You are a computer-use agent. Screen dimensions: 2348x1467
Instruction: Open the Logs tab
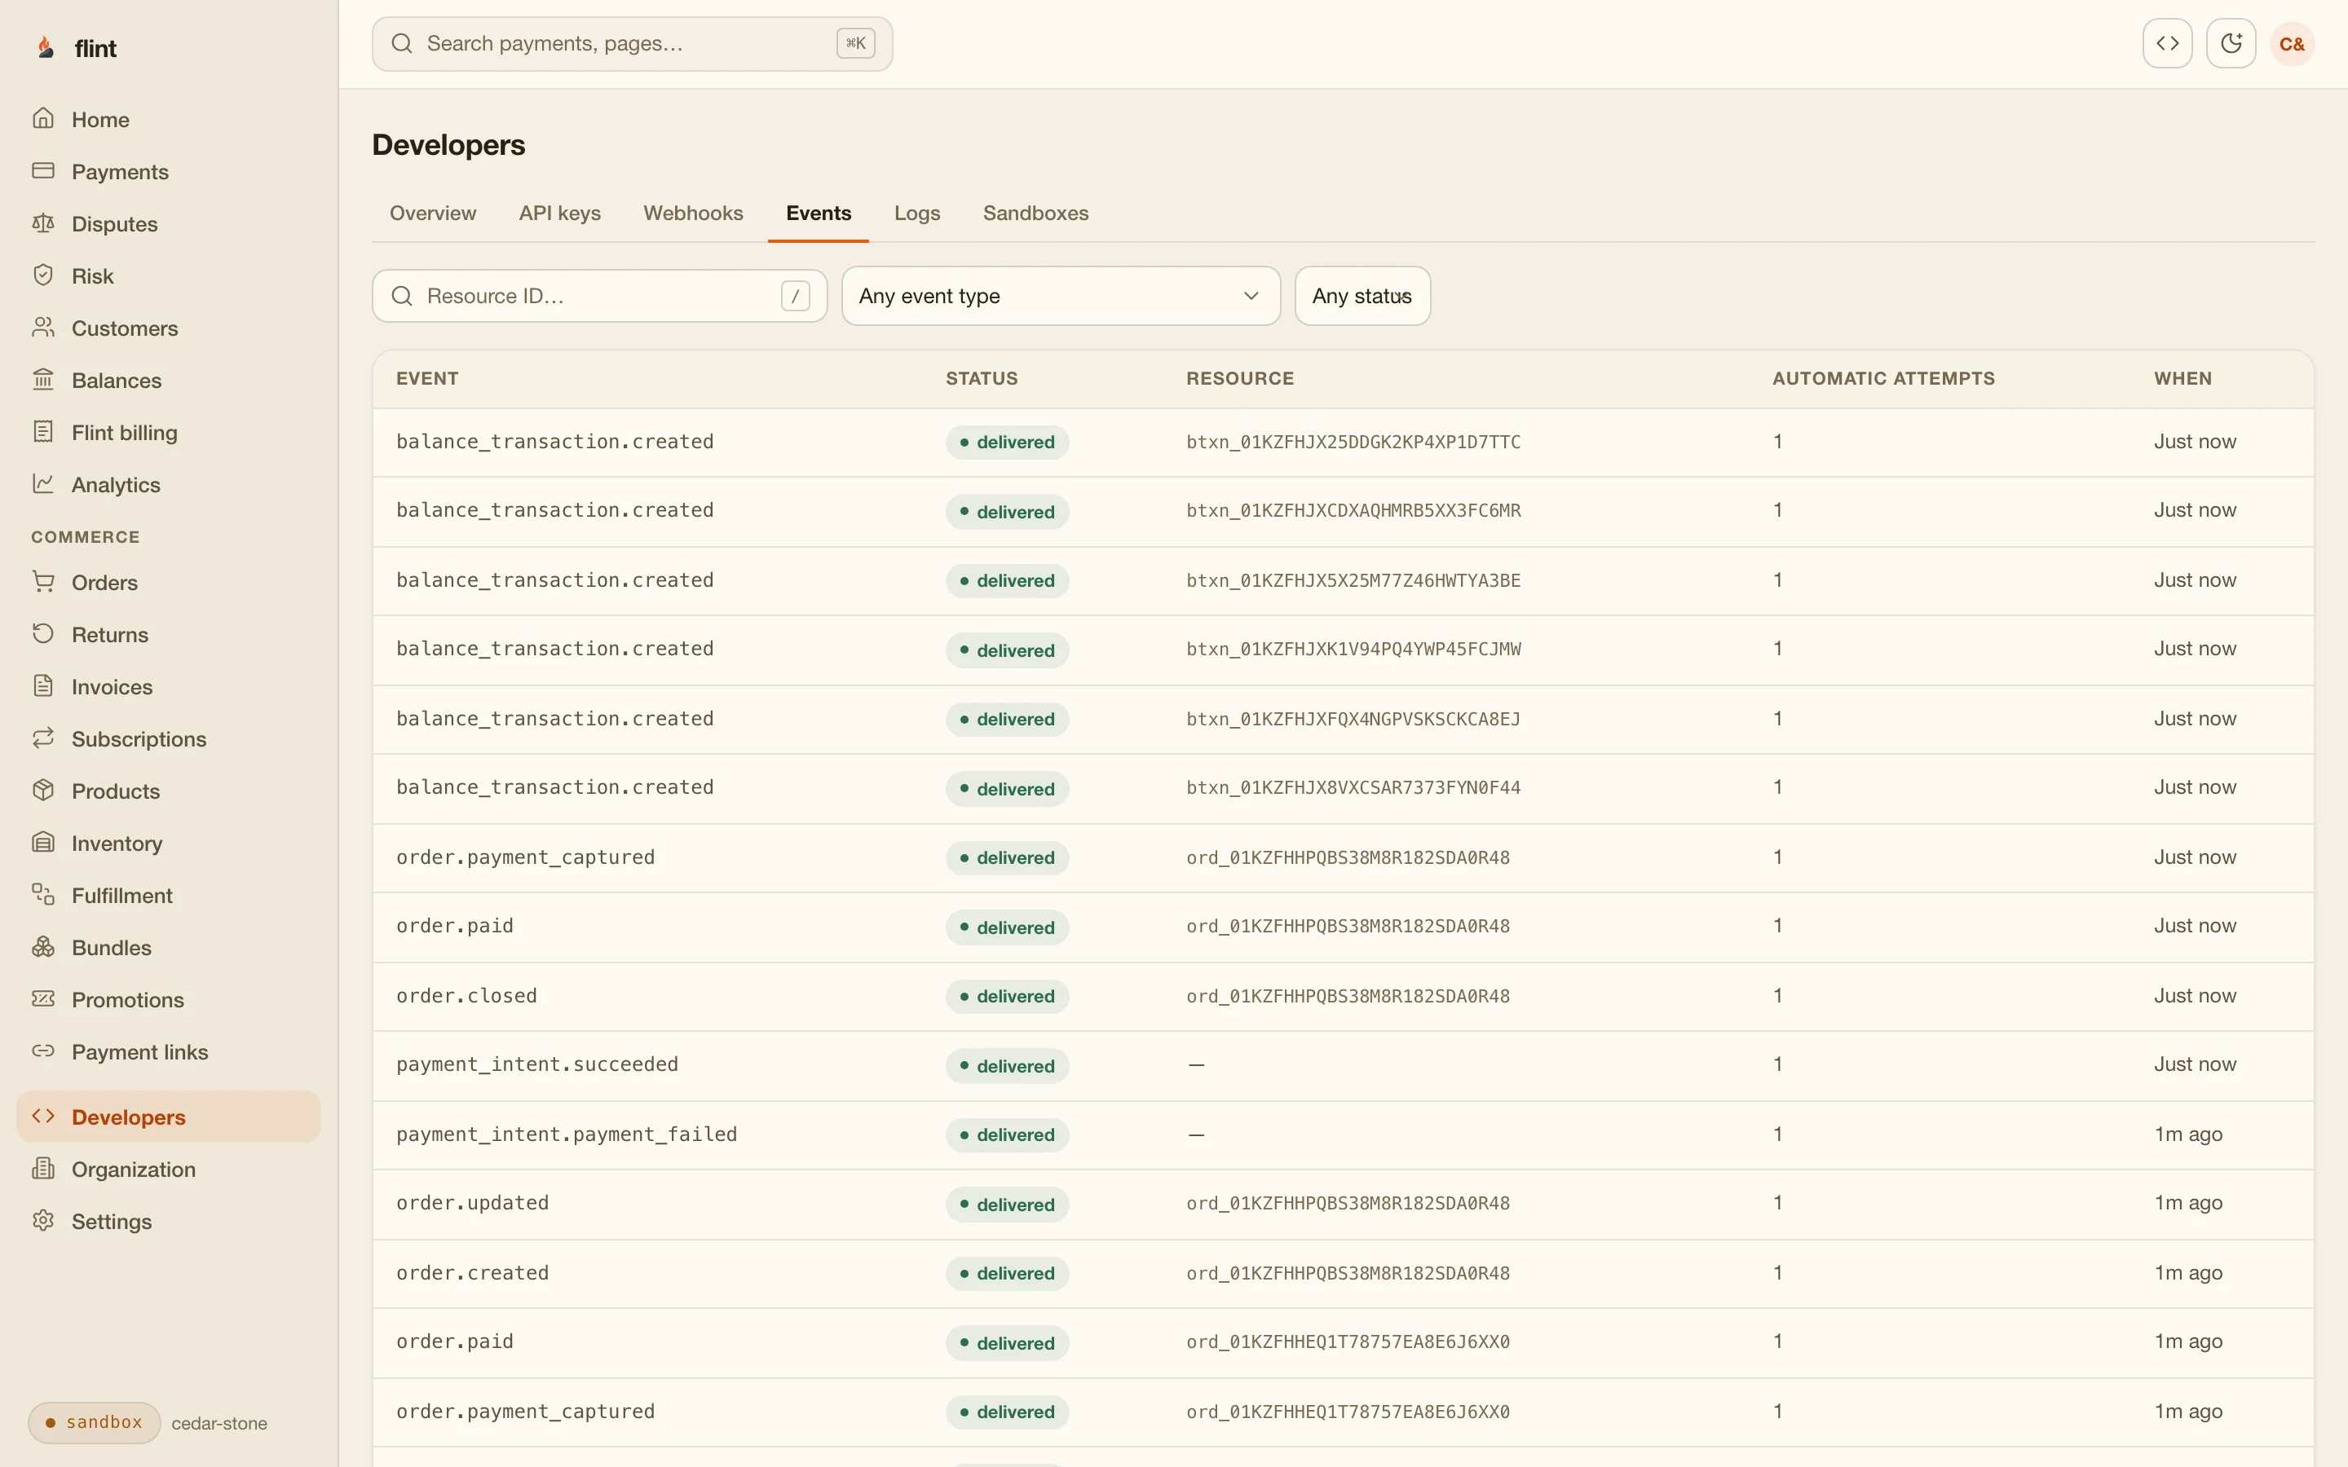[917, 213]
